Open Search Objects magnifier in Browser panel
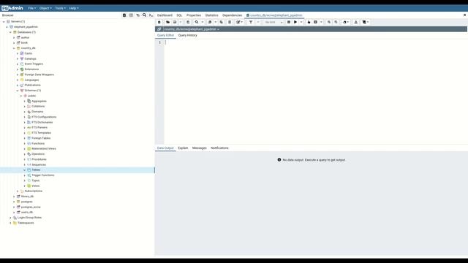Viewport: 468px width, 263px height. [x=145, y=15]
